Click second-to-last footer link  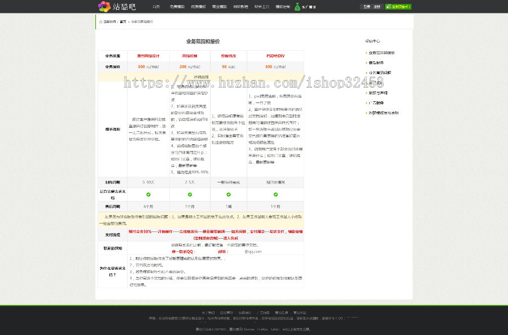tap(282, 312)
